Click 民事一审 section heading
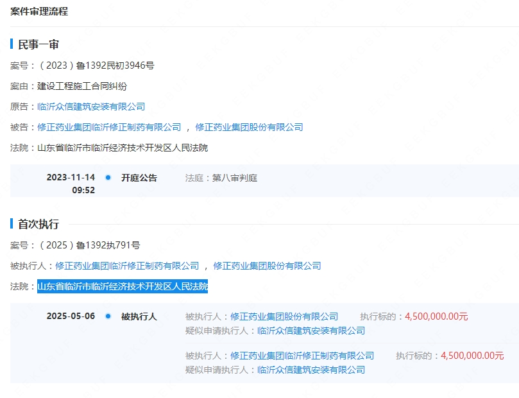519x398 pixels. tap(38, 44)
